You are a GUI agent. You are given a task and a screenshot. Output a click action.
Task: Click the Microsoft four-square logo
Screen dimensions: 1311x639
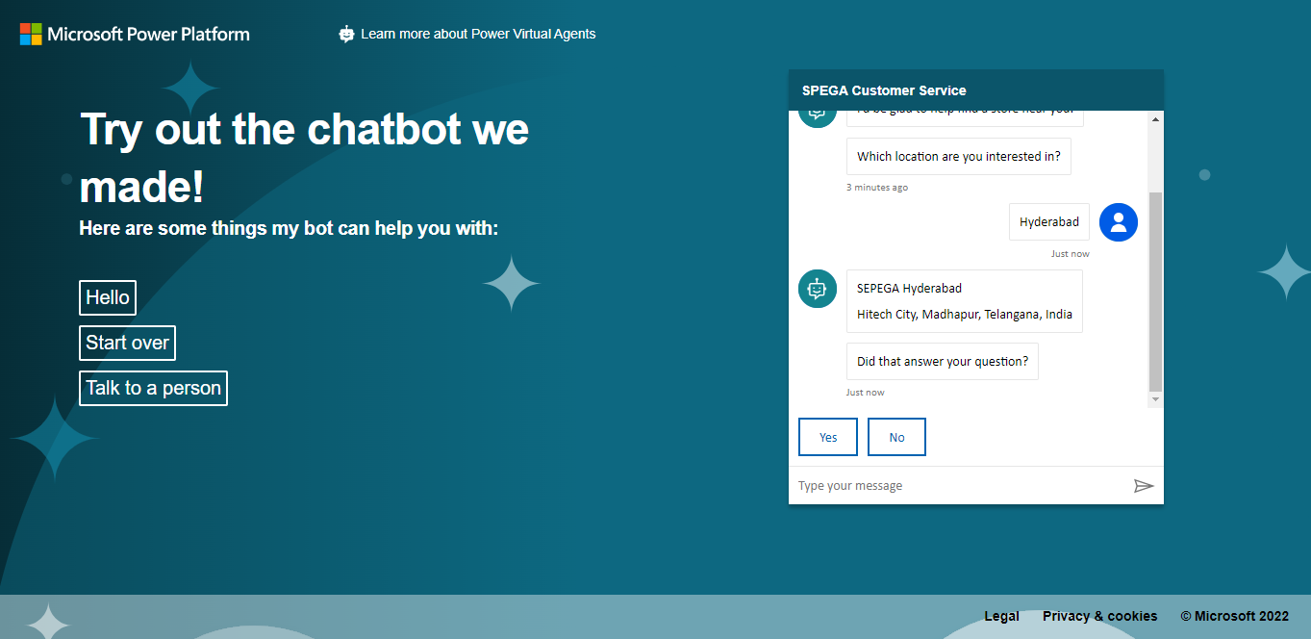31,35
